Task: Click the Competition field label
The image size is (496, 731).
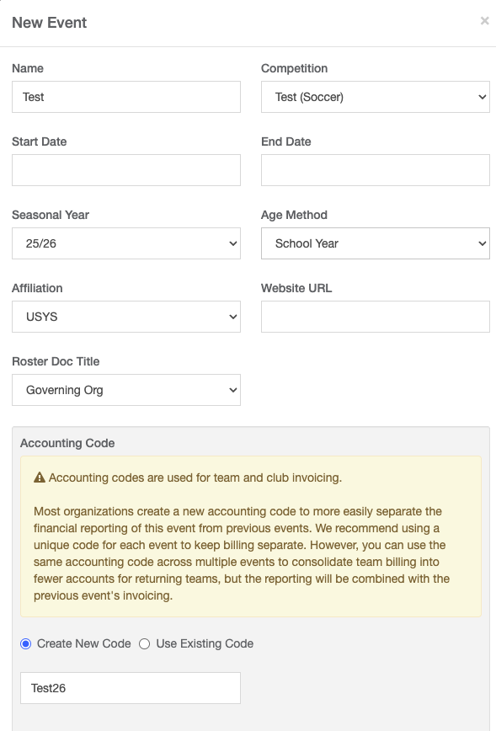Action: [294, 68]
